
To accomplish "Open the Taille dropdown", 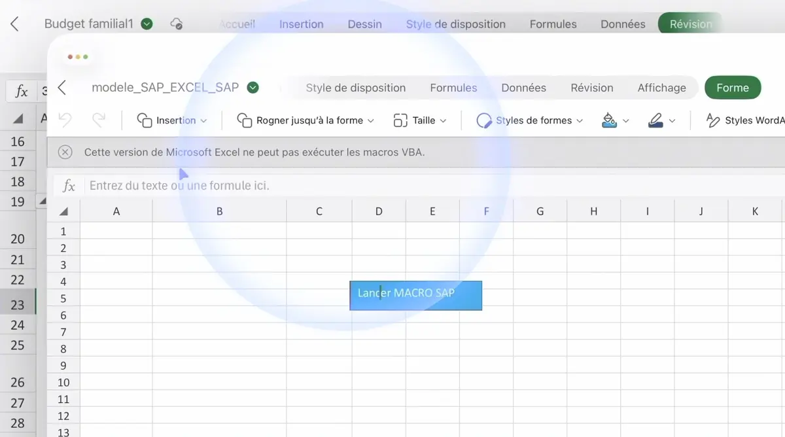I will 420,120.
